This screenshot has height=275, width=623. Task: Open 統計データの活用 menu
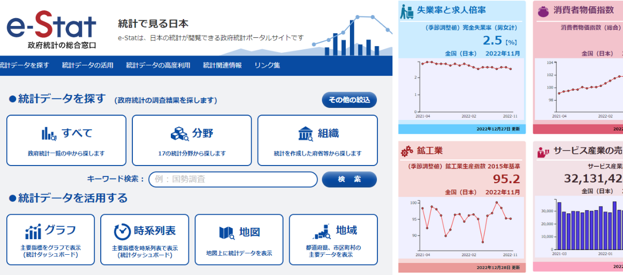click(x=87, y=65)
